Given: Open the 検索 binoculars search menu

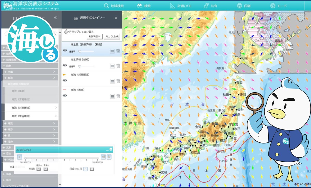Looking at the screenshot, I should point(144,6).
